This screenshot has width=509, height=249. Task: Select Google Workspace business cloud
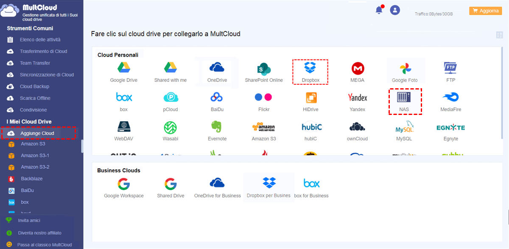pos(124,184)
